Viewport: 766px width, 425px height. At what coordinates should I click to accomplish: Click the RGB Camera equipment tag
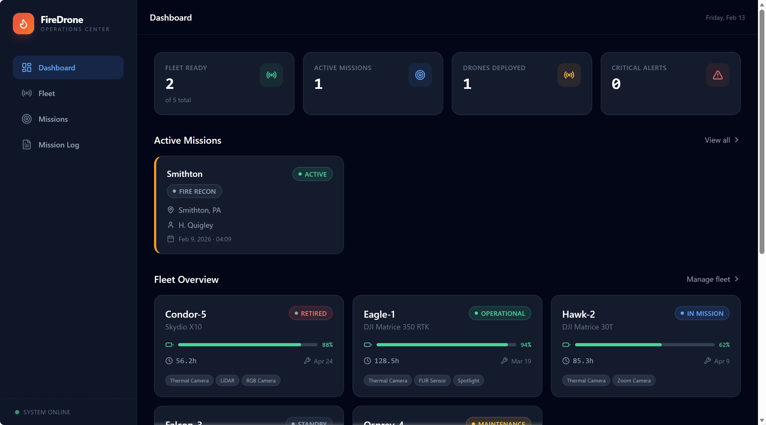[x=261, y=381]
